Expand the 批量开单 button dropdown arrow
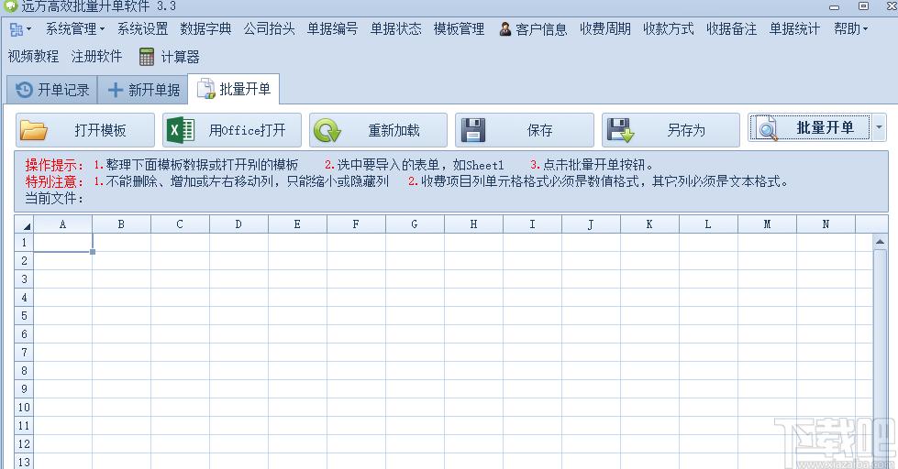Image resolution: width=898 pixels, height=469 pixels. 879,127
